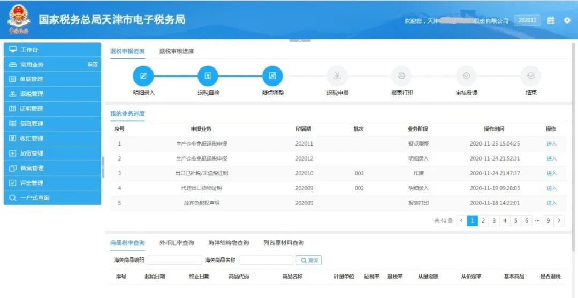
Task: Switch to the 外币汇率查询 tab
Action: 177,243
